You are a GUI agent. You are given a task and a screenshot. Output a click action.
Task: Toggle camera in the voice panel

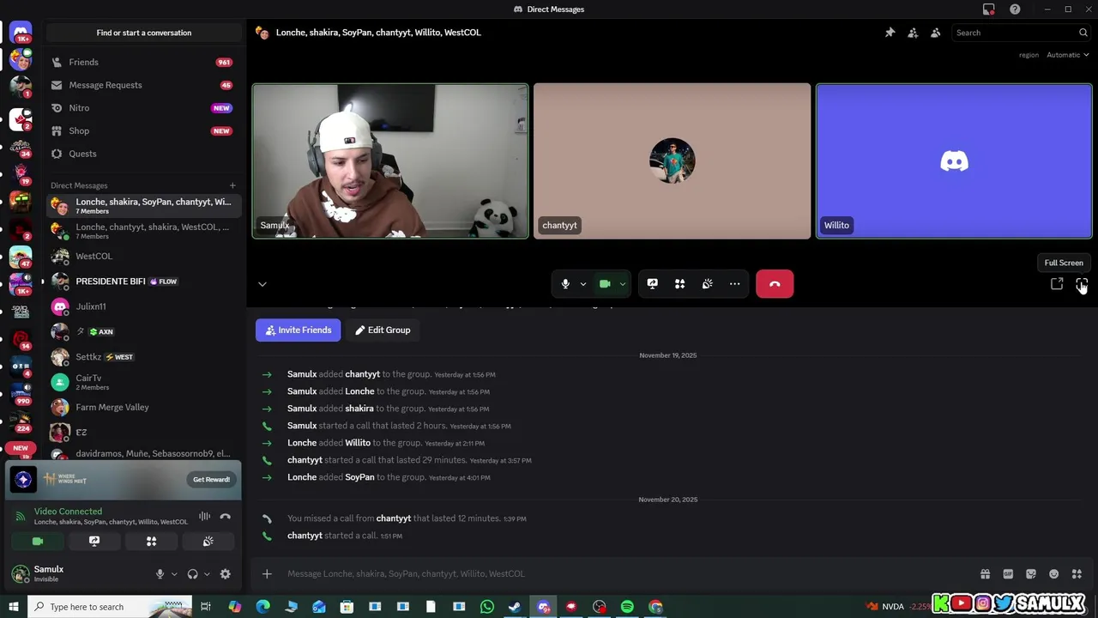[38, 542]
